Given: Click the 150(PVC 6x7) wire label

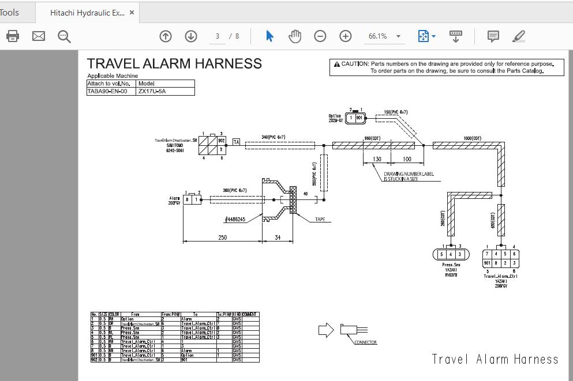Looking at the screenshot, I should pos(396,112).
